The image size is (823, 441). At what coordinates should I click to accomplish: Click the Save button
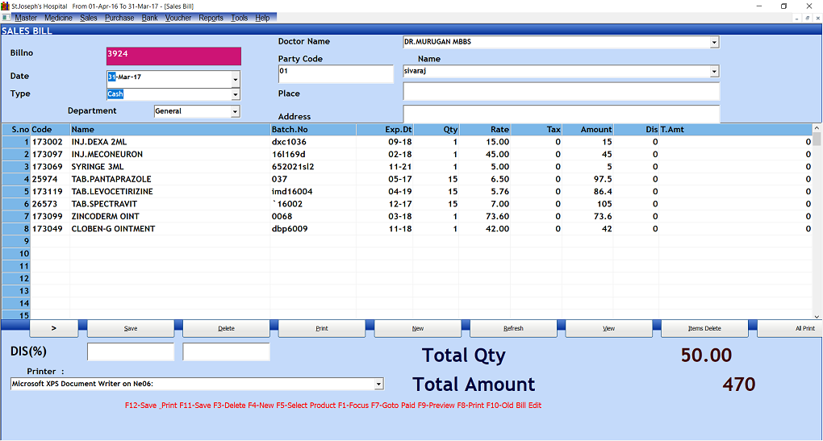coord(131,328)
